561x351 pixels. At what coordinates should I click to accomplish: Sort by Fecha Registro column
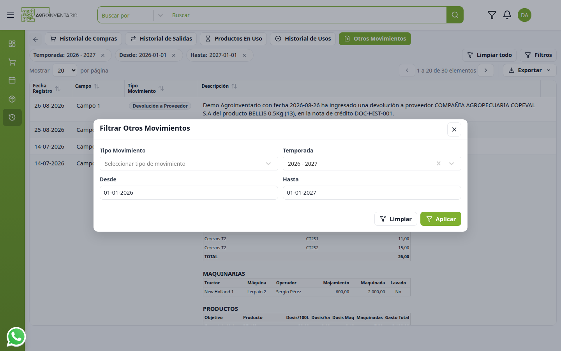click(58, 89)
